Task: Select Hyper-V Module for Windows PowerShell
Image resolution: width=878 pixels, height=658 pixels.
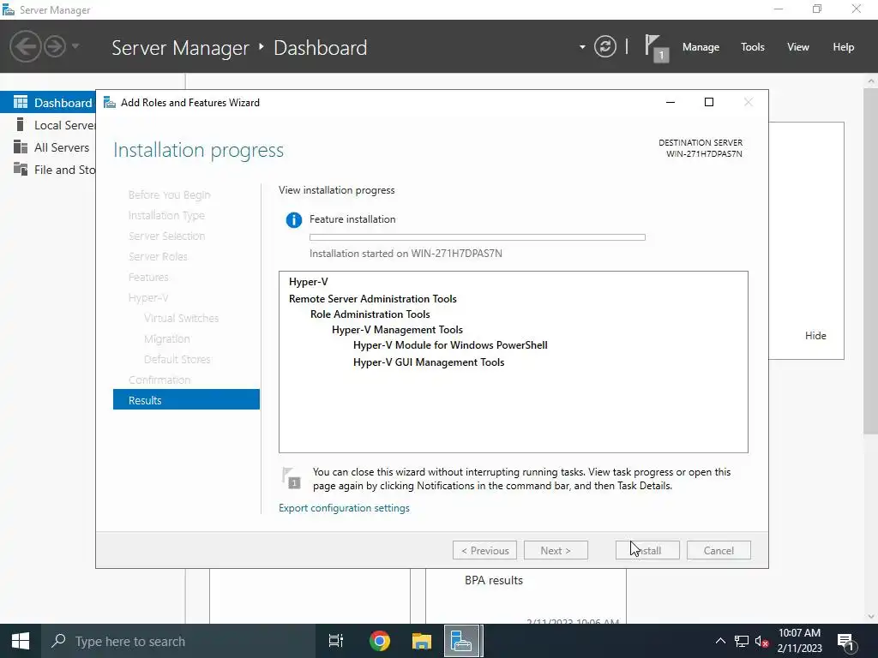Action: pyautogui.click(x=450, y=345)
